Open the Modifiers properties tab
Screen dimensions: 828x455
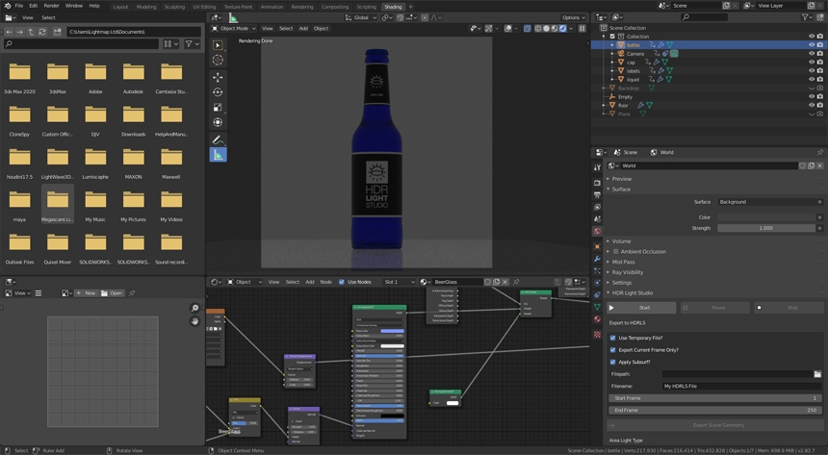[597, 259]
